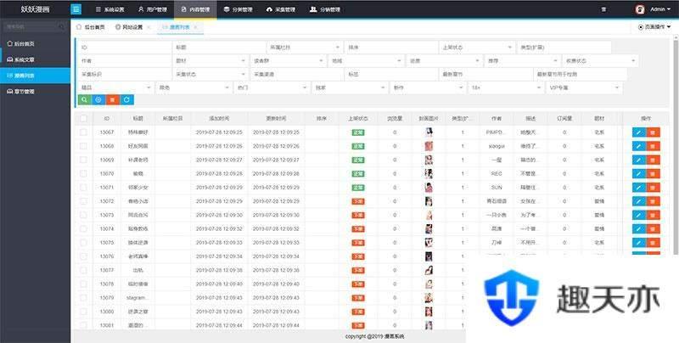The image size is (679, 343).
Task: Click the green search filter button
Action: coord(84,99)
